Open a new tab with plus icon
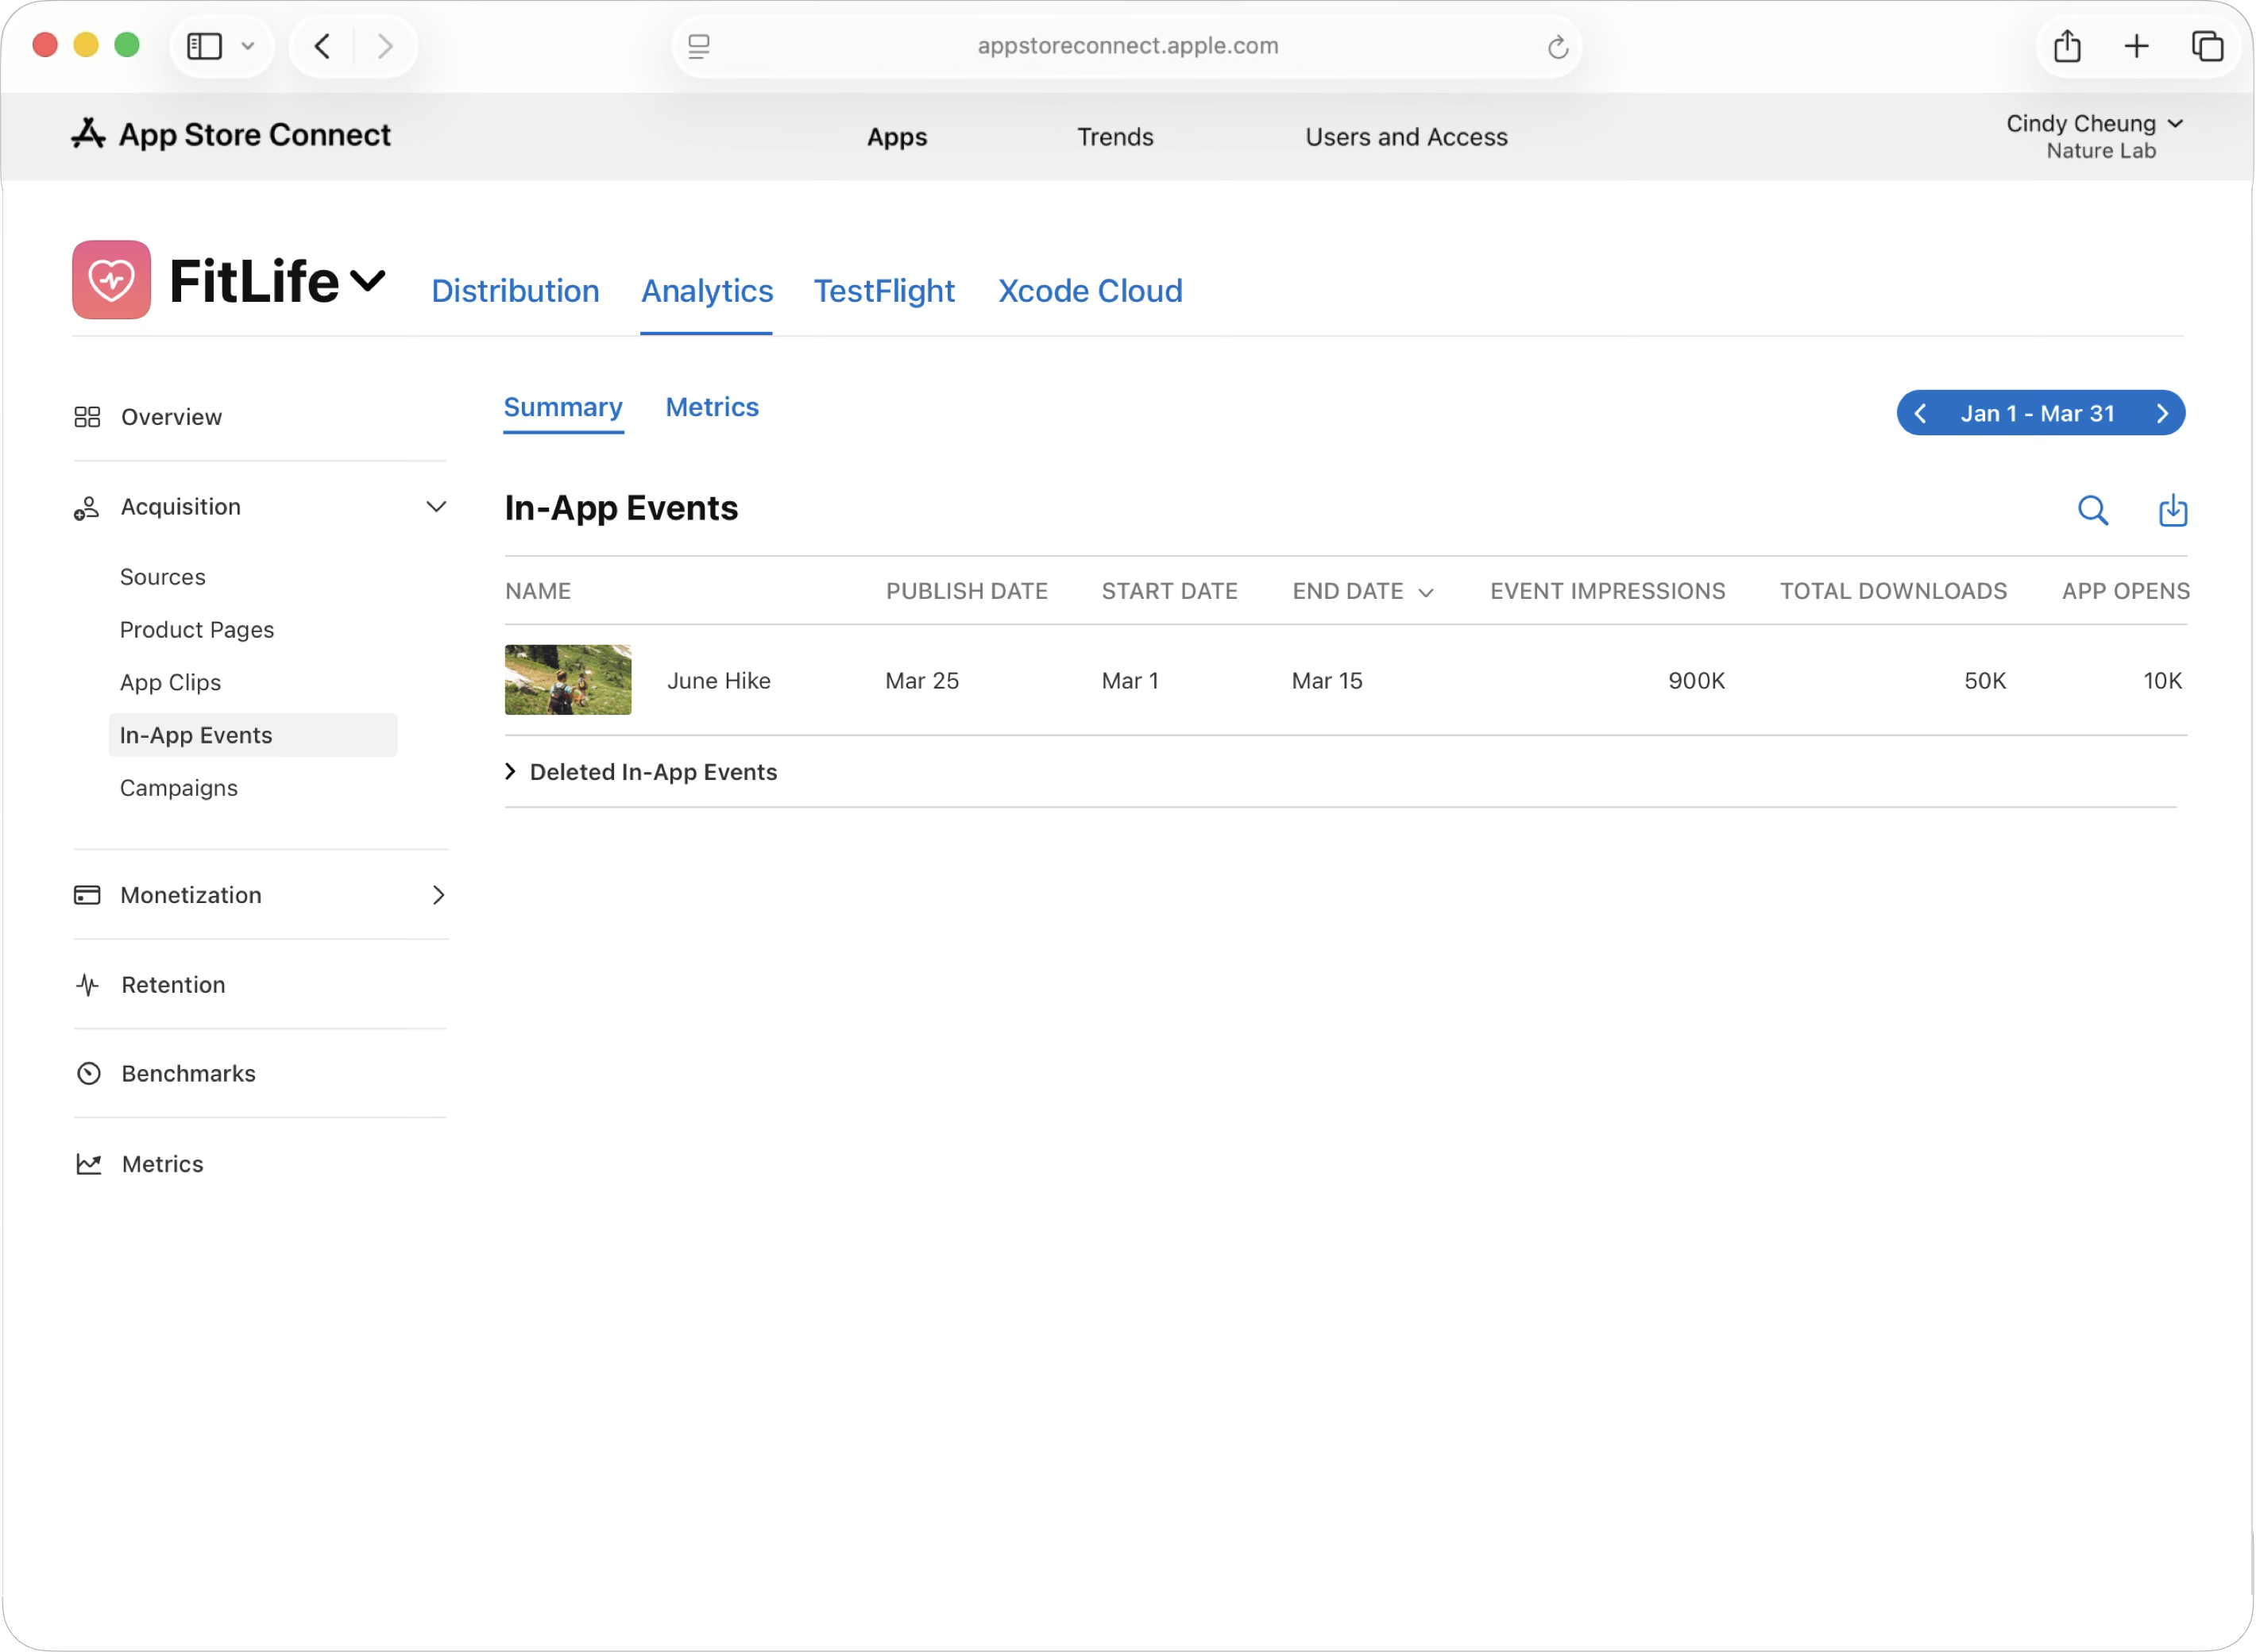Screen dimensions: 2256x1652 pos(2136,46)
